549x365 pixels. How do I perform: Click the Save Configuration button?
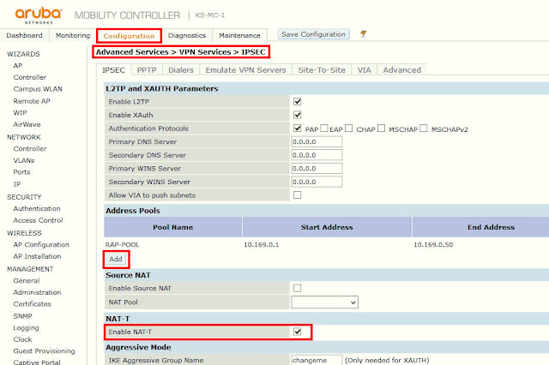tap(313, 34)
